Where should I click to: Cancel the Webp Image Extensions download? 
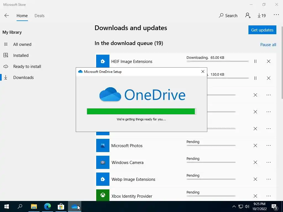255,179
